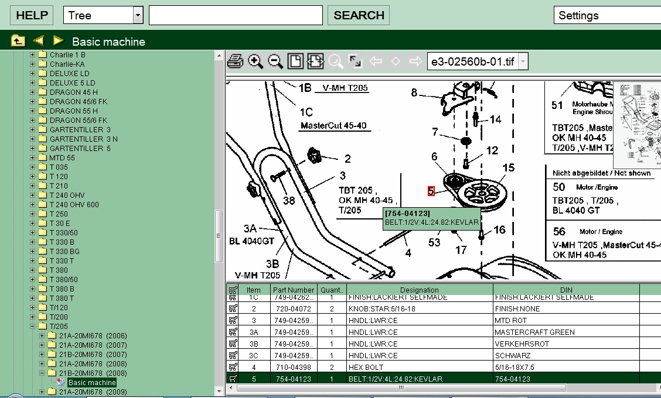
Task: Select the T/200 tree folder
Action: coord(59,317)
